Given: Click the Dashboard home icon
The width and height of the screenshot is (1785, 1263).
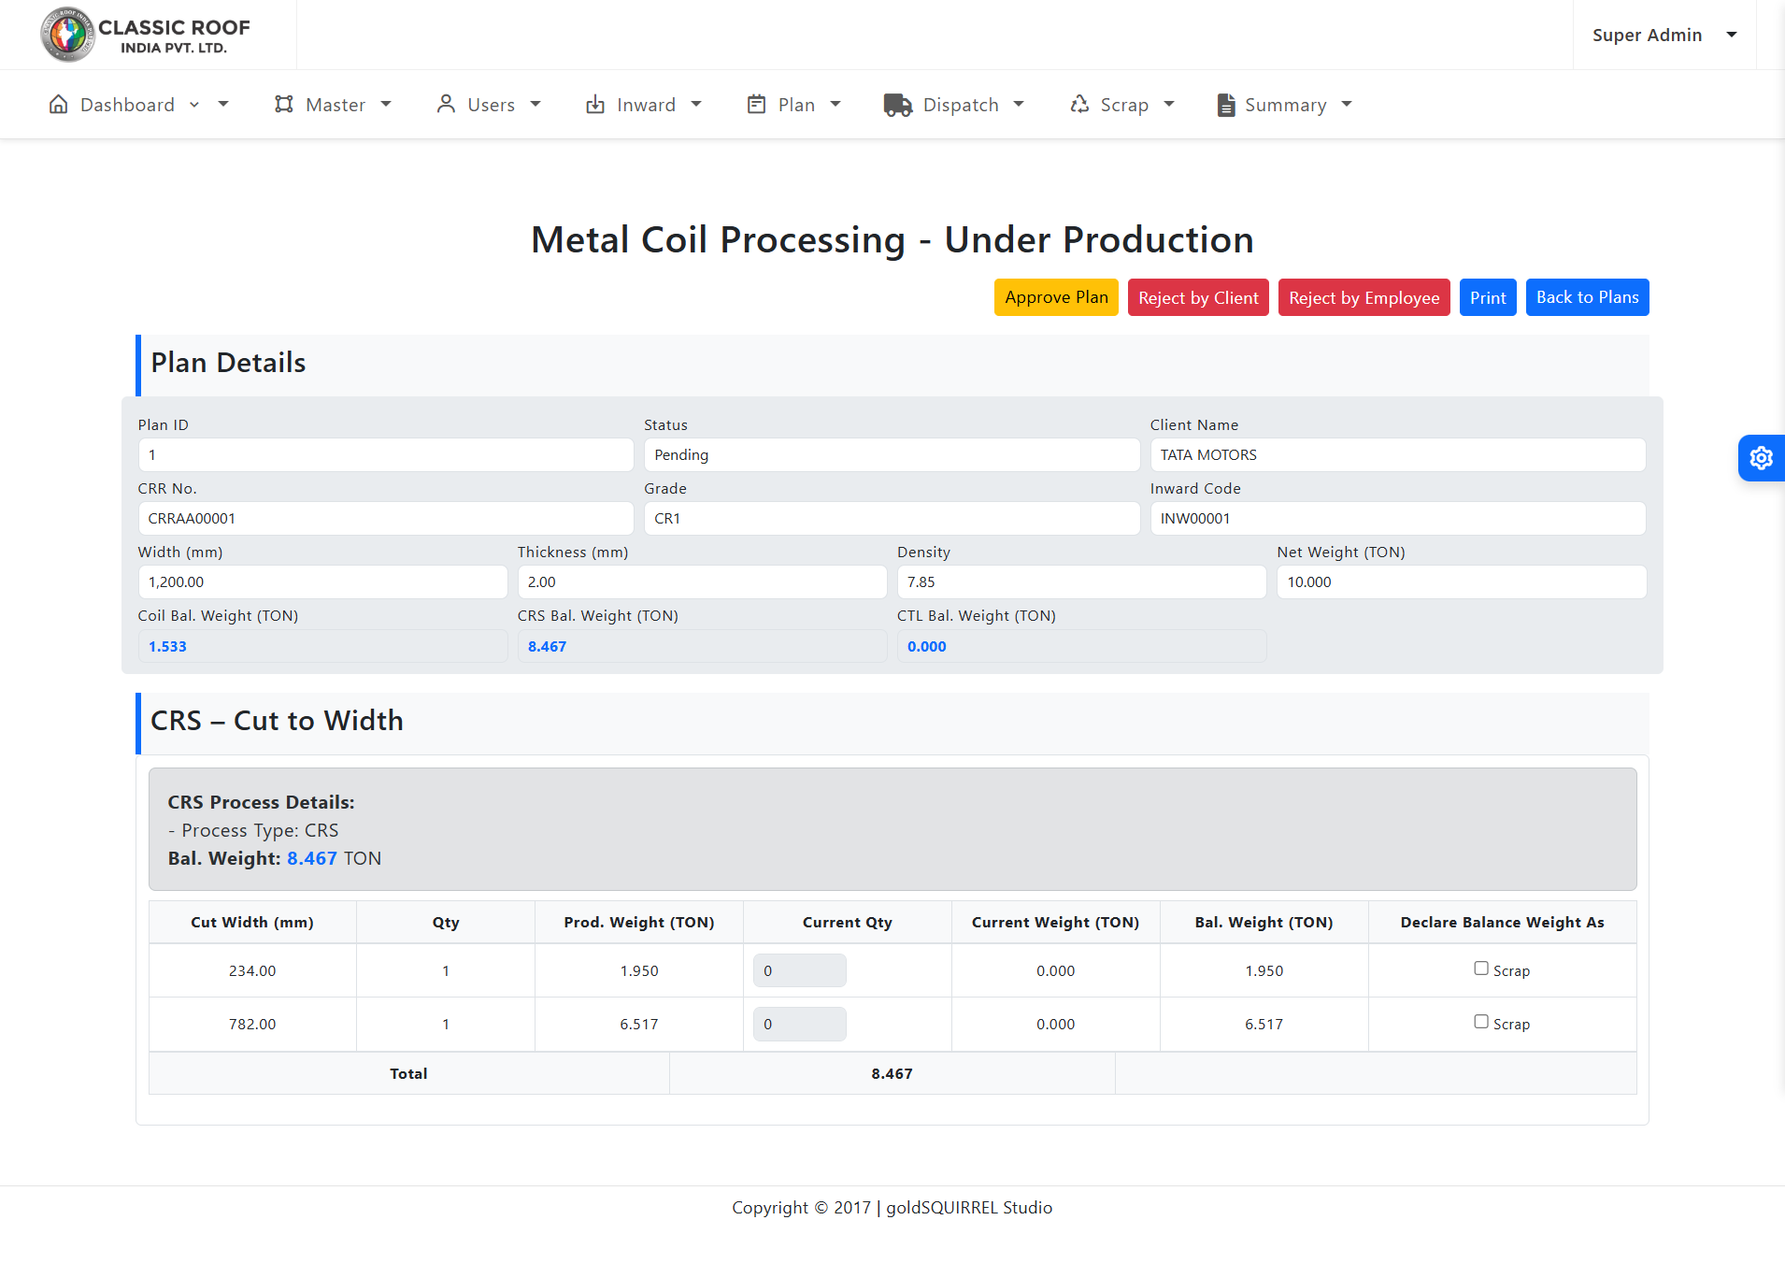Looking at the screenshot, I should pos(58,105).
